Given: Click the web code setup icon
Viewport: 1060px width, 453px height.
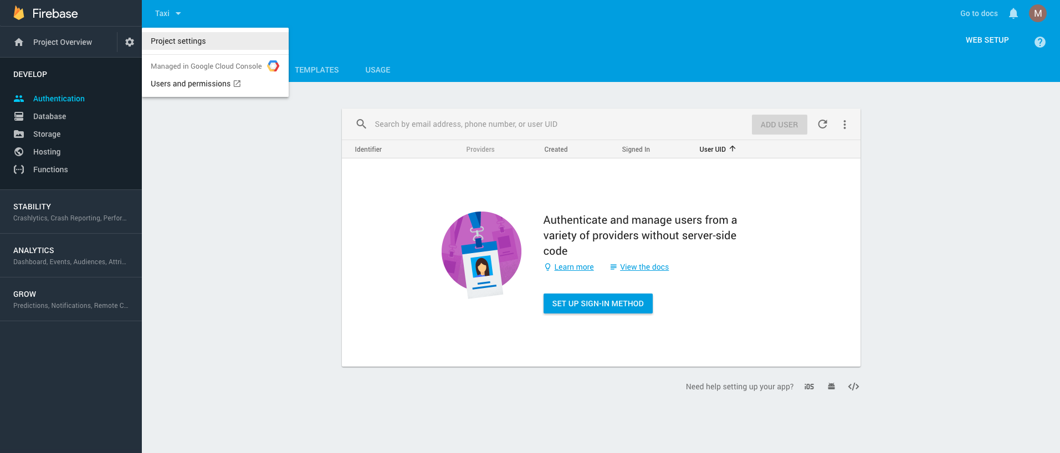Looking at the screenshot, I should 853,387.
